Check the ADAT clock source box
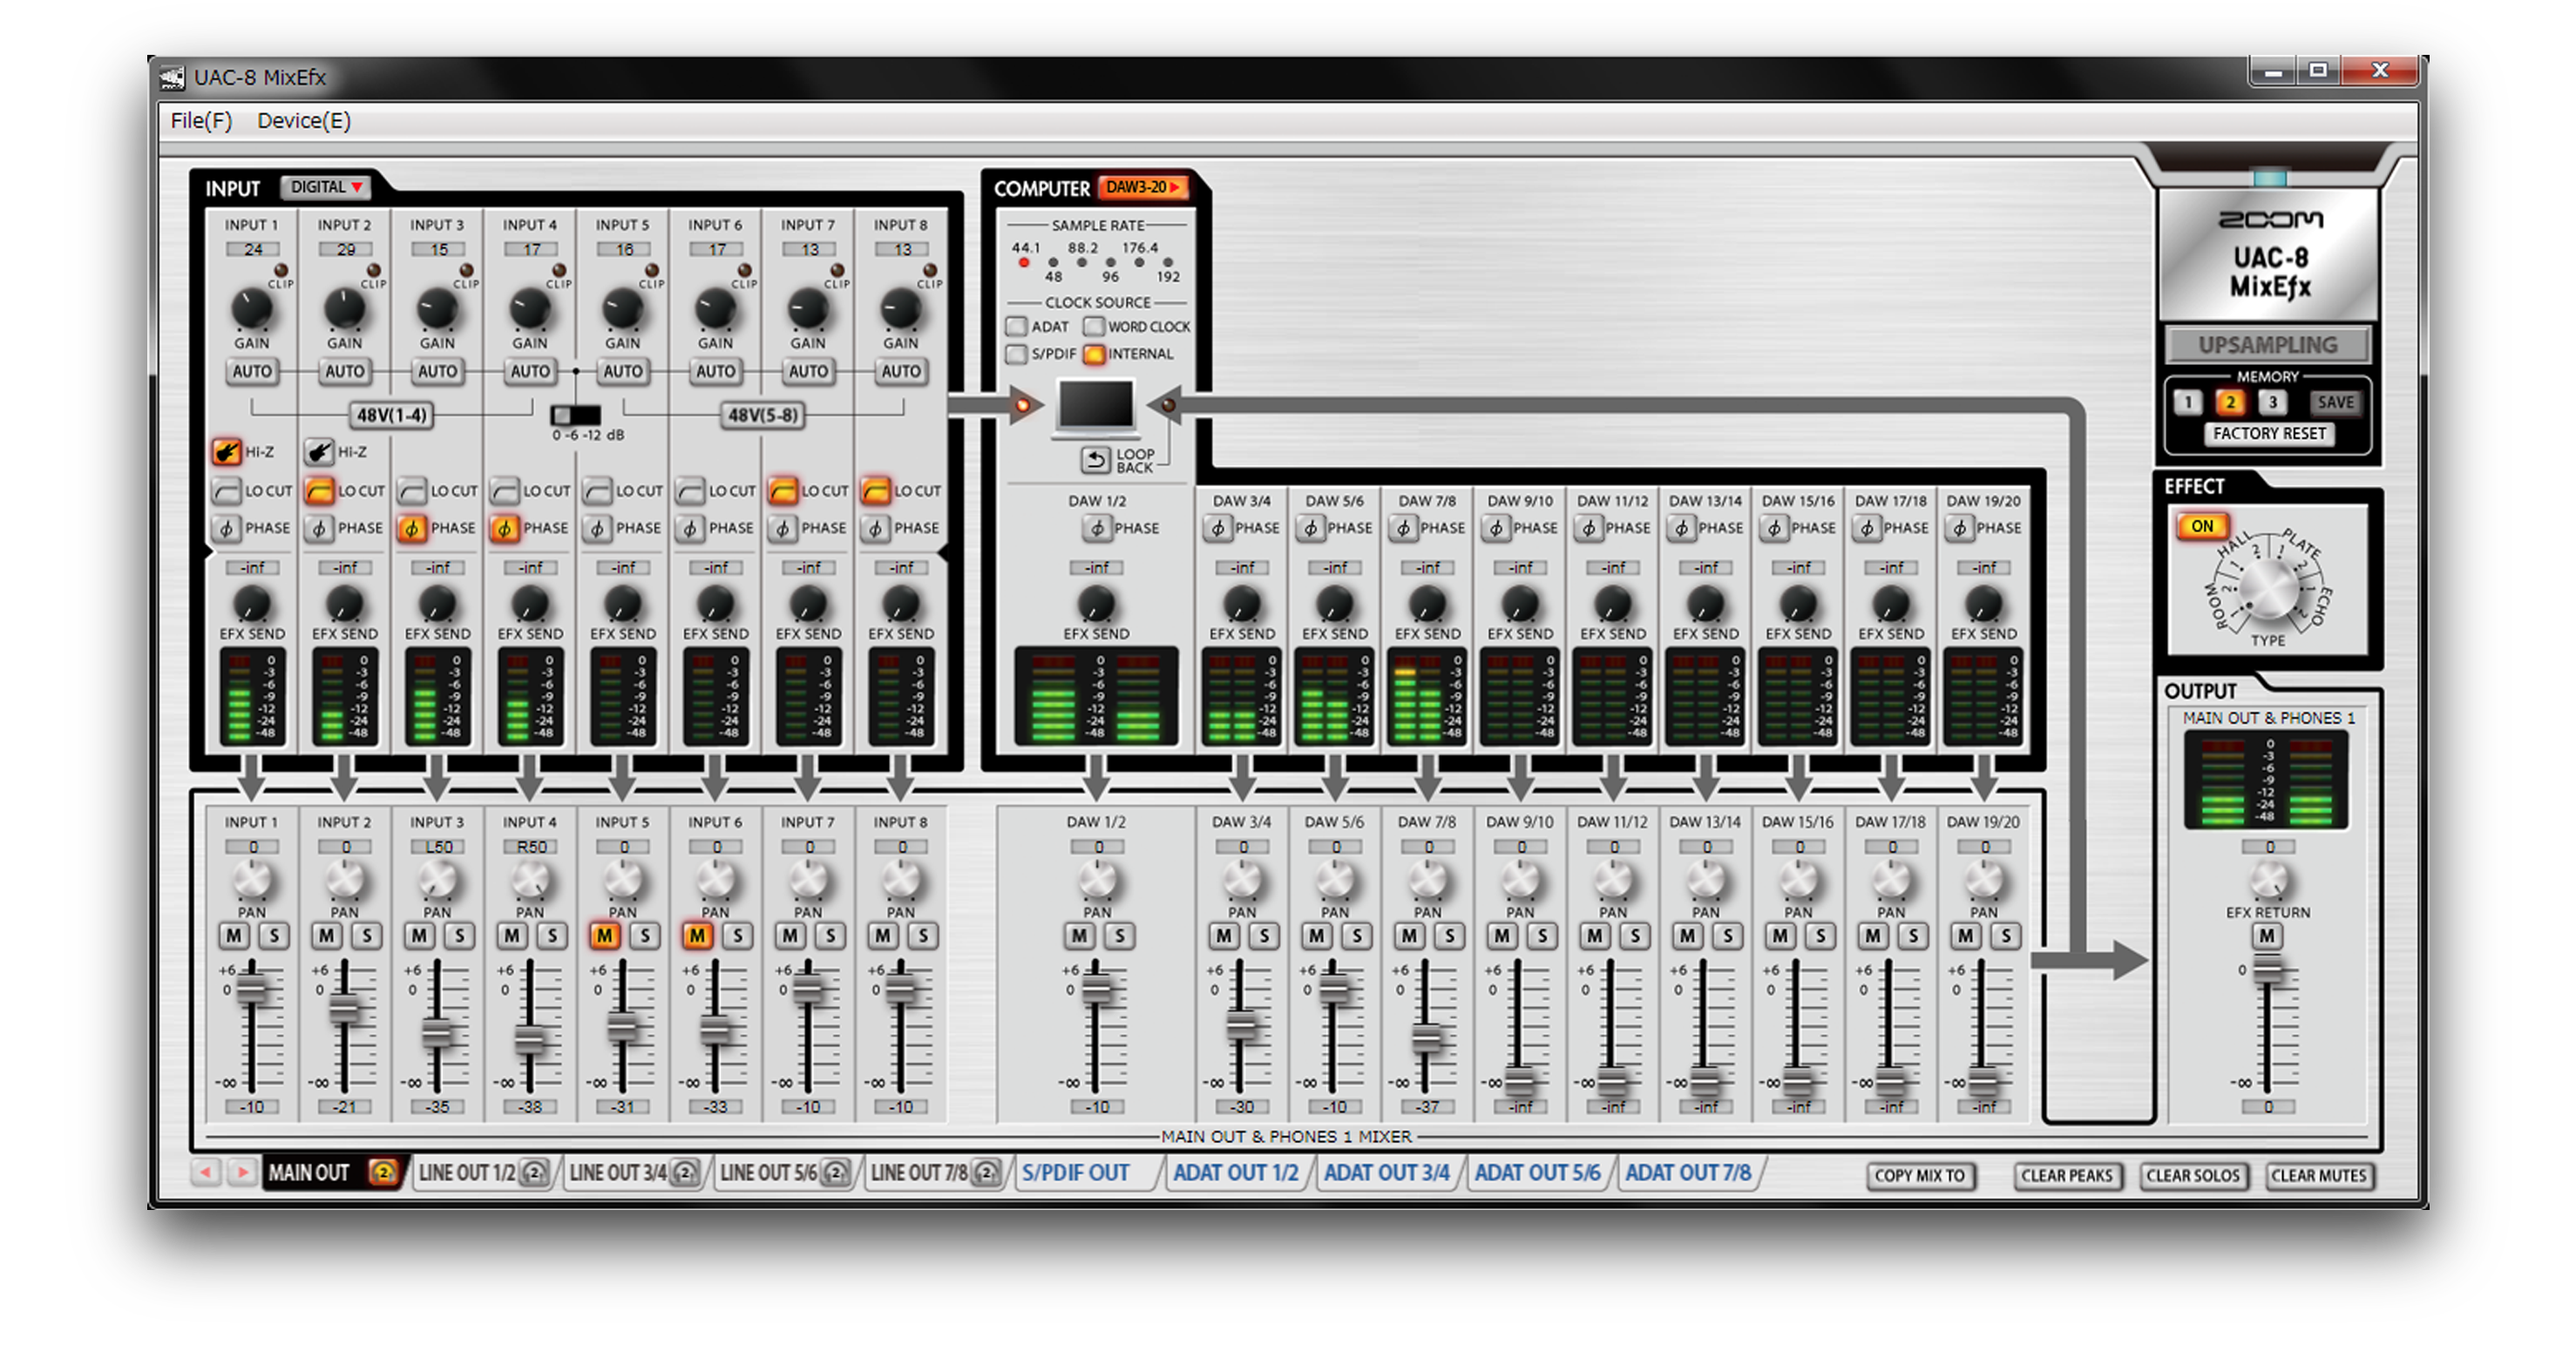Screen dimensions: 2576x1345 [x=1016, y=327]
